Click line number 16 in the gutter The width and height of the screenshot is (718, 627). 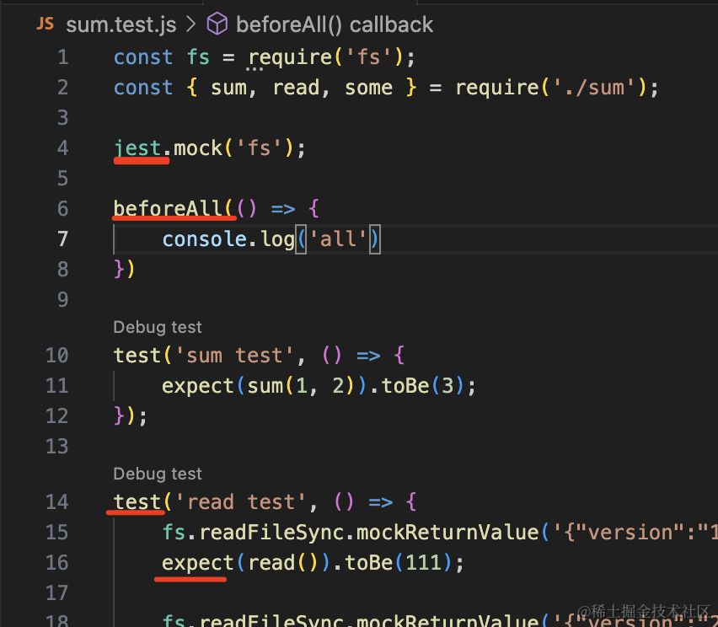57,563
